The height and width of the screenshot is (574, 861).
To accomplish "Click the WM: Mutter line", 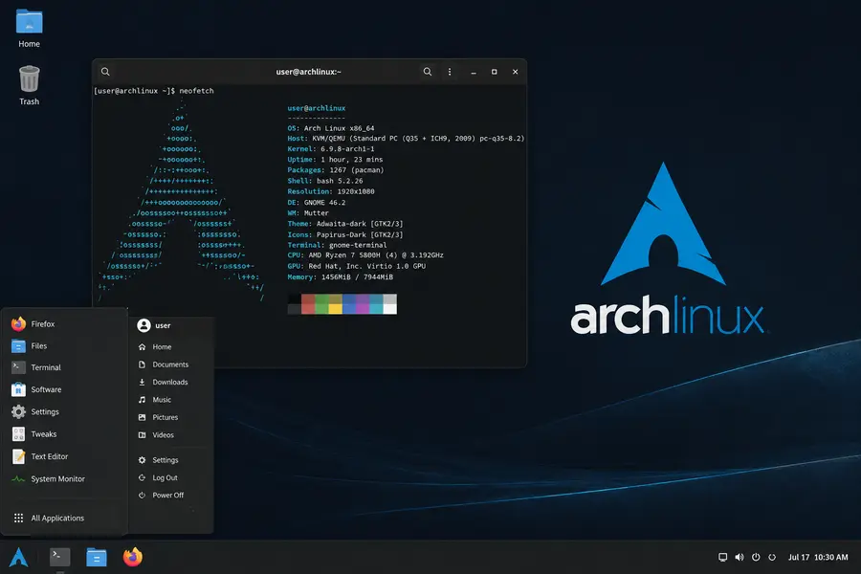I will pos(308,213).
